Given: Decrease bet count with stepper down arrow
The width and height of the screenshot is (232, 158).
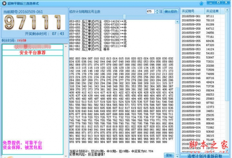Looking at the screenshot, I should [x=157, y=13].
